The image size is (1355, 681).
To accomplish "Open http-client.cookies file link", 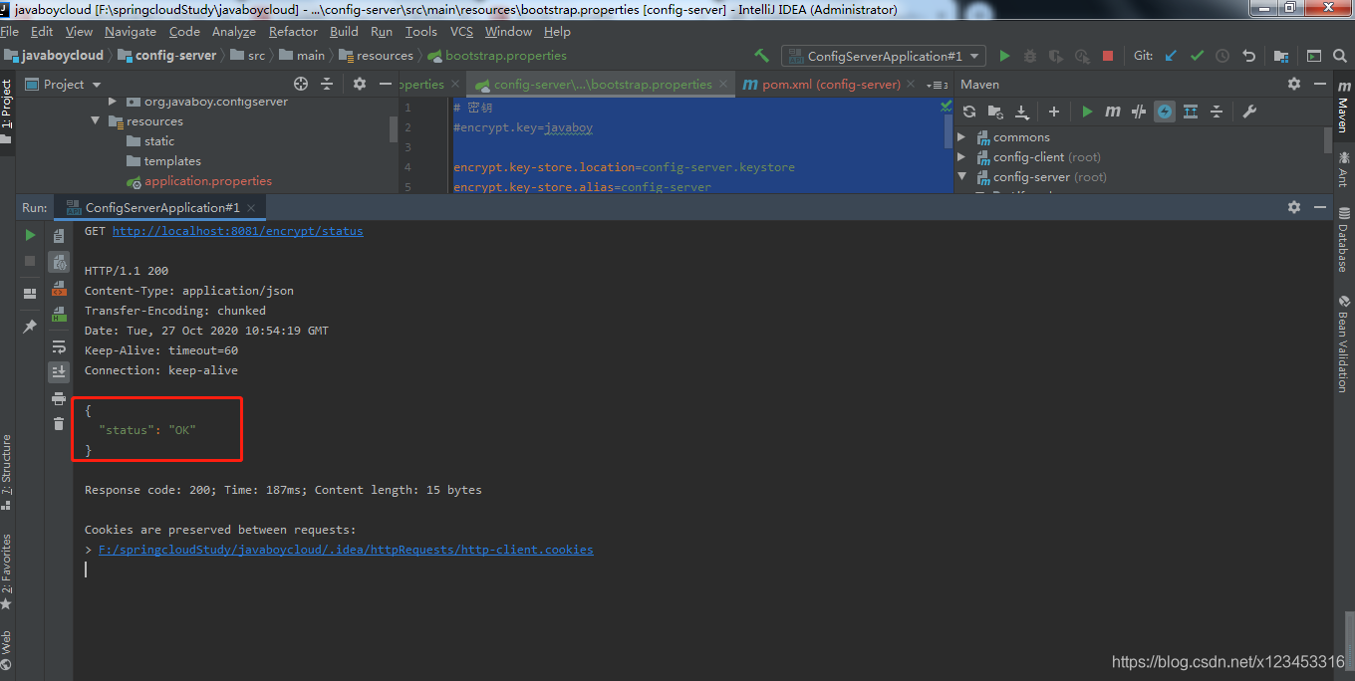I will 346,550.
